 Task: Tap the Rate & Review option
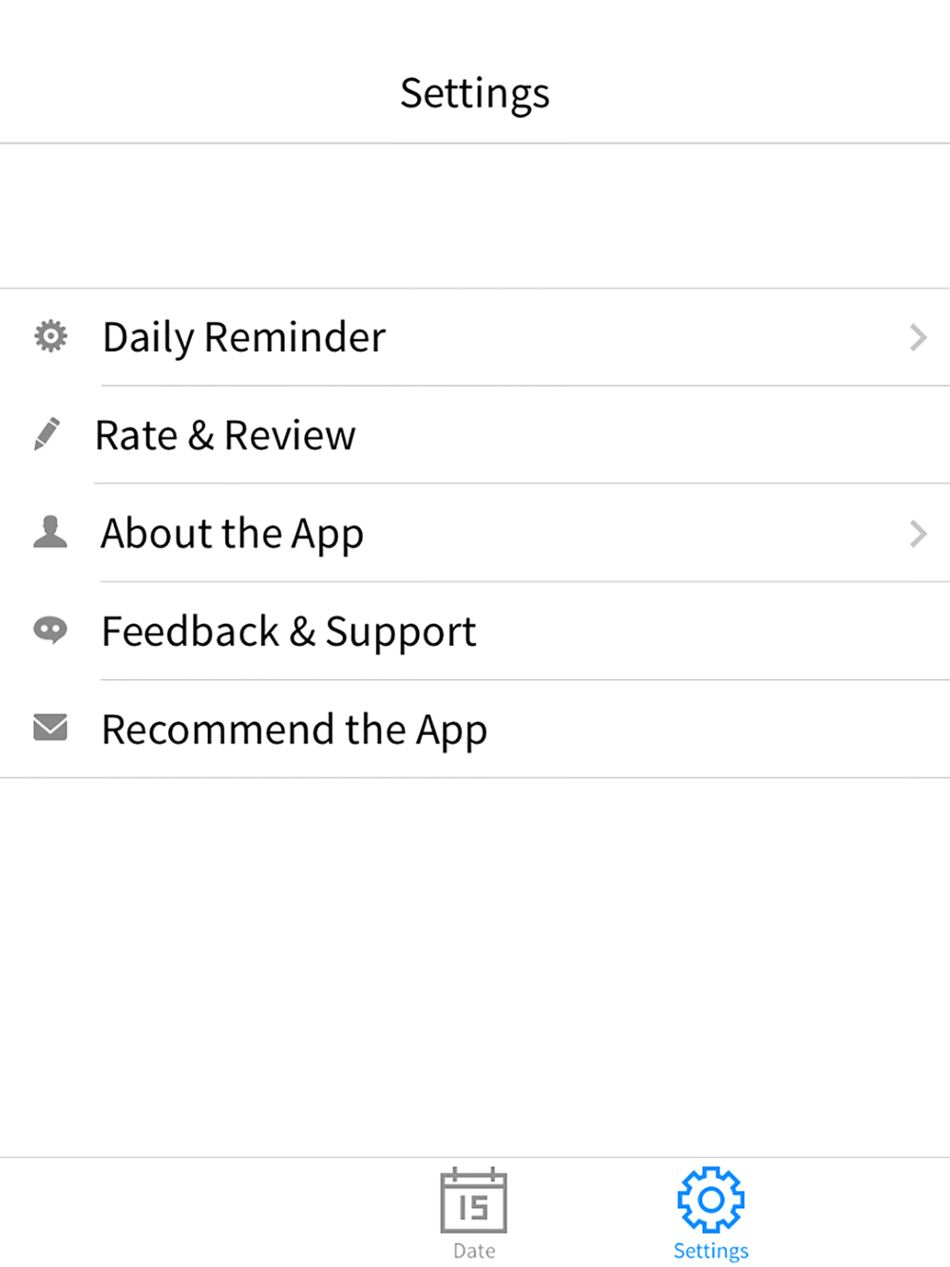(x=475, y=435)
